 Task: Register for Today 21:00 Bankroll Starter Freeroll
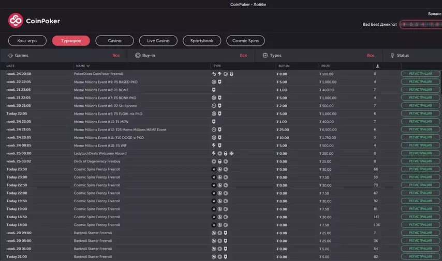[420, 256]
